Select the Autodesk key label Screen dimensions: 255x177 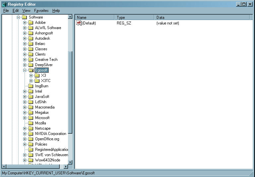tap(42, 38)
